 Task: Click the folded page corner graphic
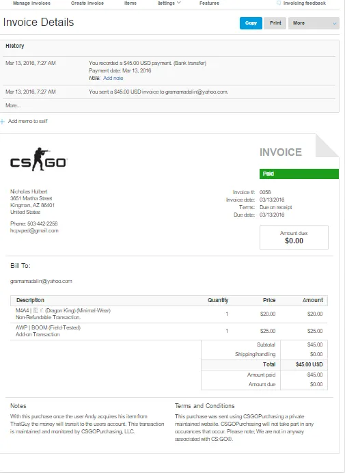click(x=327, y=146)
